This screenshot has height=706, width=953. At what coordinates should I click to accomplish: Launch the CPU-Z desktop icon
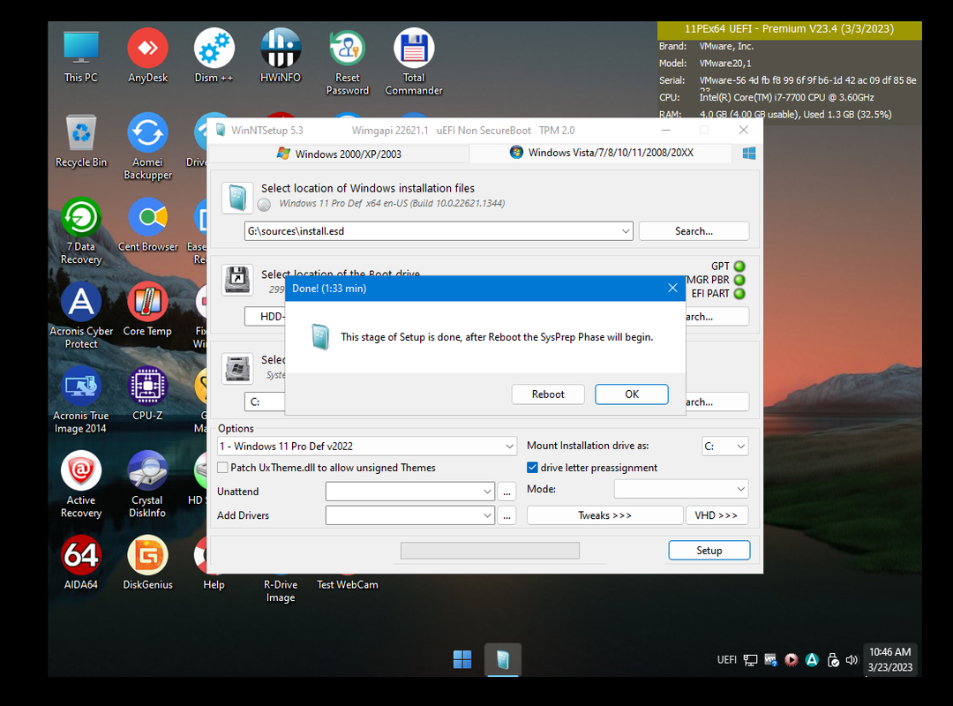tap(147, 394)
